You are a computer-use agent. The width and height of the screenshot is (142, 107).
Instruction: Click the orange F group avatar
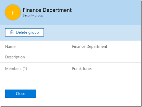(x=13, y=12)
